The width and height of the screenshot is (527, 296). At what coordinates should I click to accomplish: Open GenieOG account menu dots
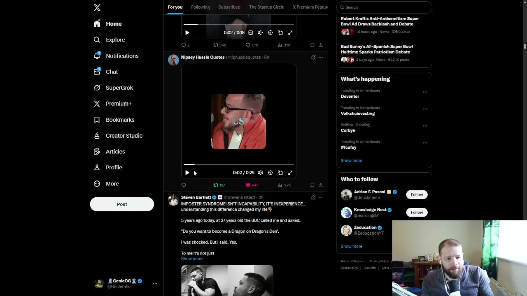(x=155, y=284)
